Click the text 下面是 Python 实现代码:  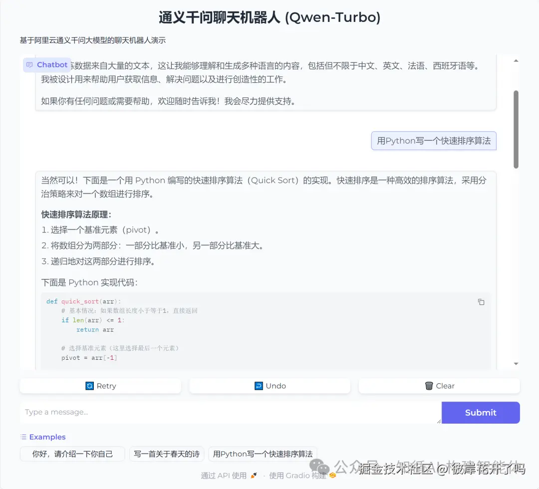tap(89, 282)
